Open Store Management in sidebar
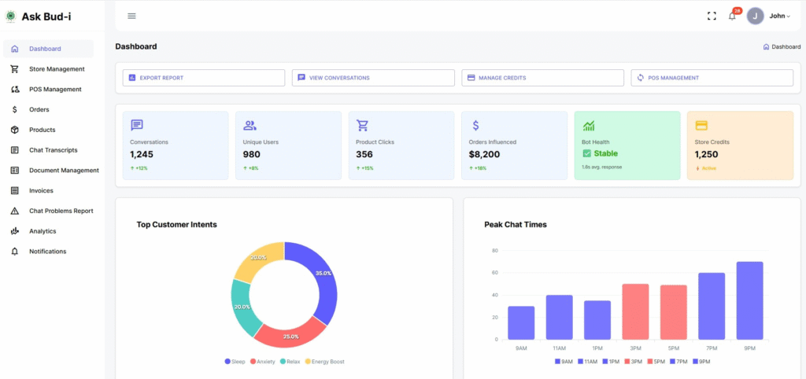 [56, 69]
